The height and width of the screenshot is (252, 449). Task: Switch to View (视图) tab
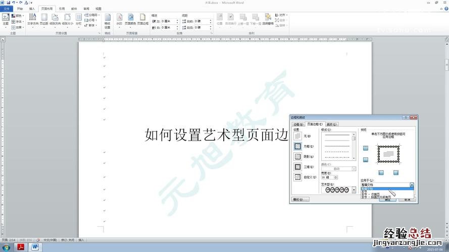(98, 9)
